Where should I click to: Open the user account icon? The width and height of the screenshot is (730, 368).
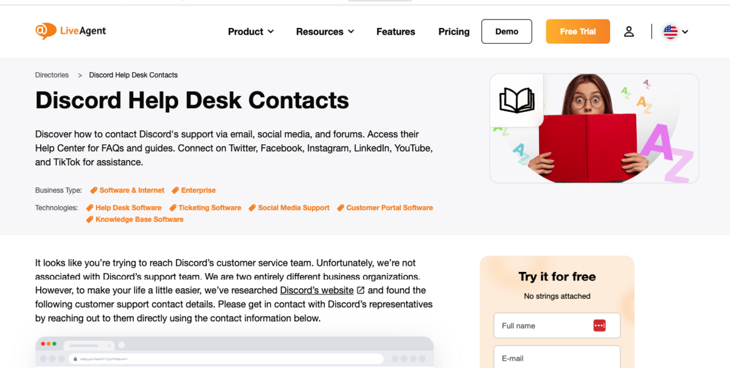click(x=629, y=32)
